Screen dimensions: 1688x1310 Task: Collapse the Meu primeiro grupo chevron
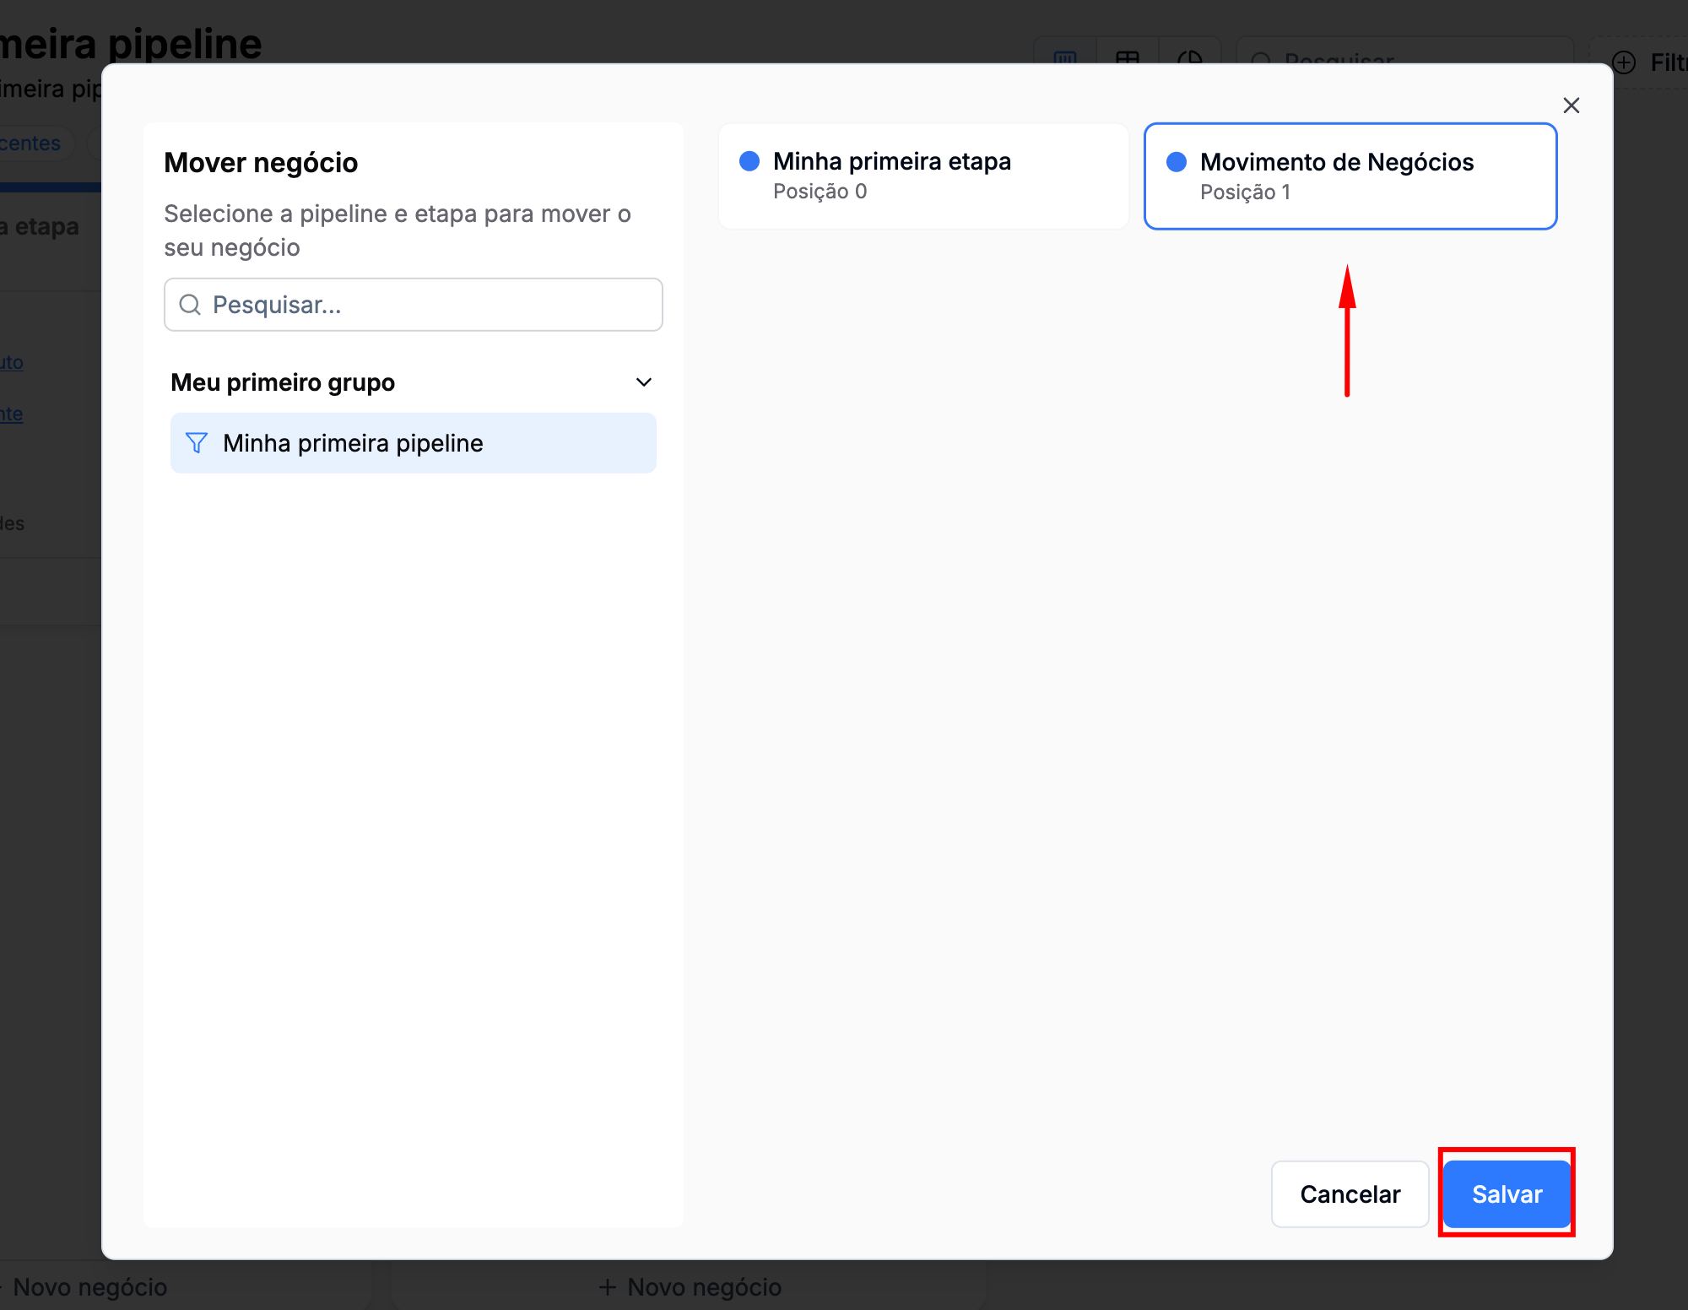643,382
